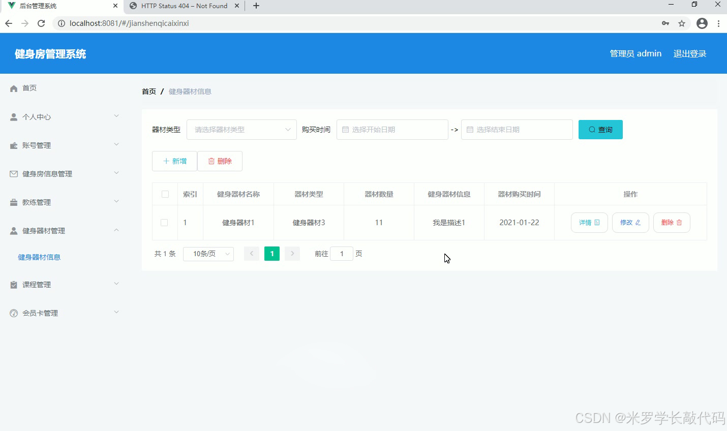Click the trash icon on 删除 button
This screenshot has width=727, height=431.
[x=211, y=161]
